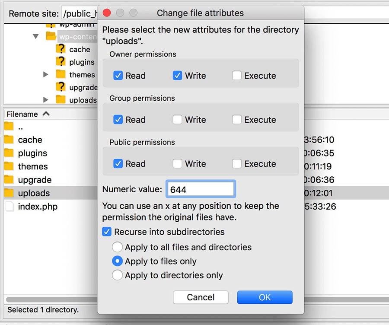
Task: Click the plugins folder icon in file list
Action: (9, 153)
